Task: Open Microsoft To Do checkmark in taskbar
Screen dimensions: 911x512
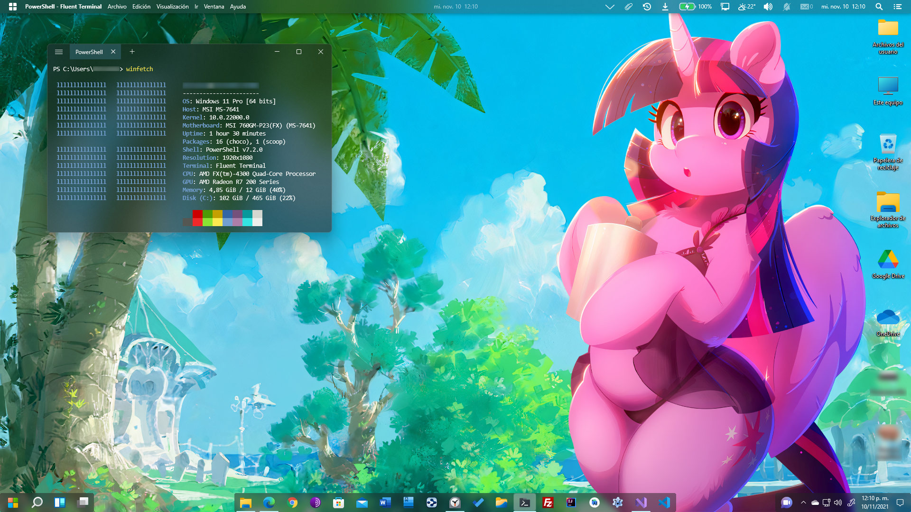Action: coord(478,503)
